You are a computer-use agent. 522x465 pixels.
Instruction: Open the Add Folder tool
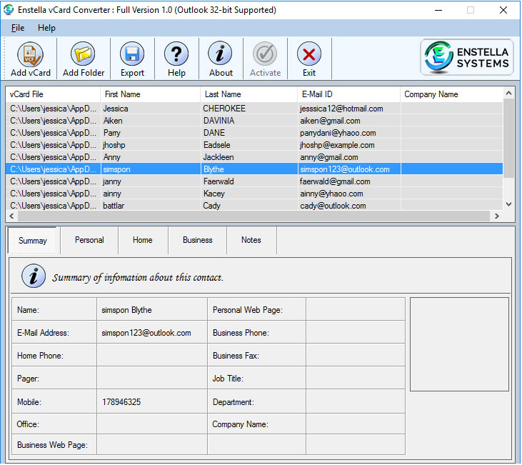(x=84, y=59)
